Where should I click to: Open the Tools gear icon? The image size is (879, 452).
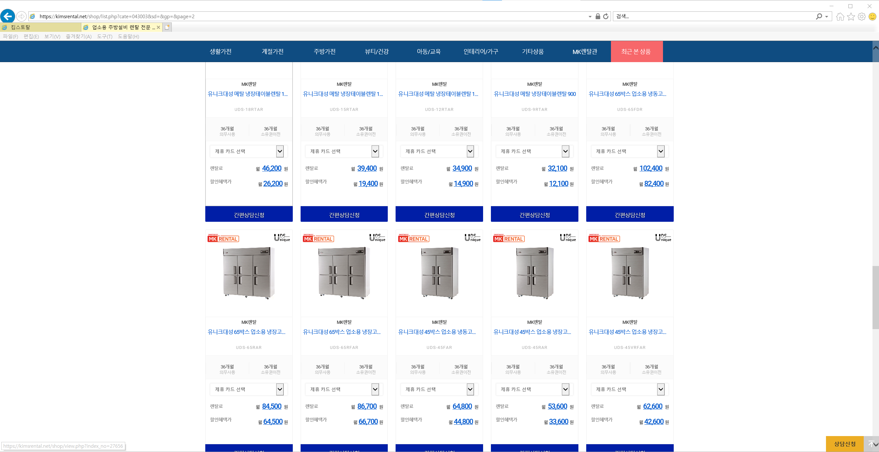(x=862, y=16)
